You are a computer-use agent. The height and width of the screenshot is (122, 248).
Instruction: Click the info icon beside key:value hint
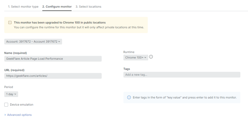[x=129, y=97]
